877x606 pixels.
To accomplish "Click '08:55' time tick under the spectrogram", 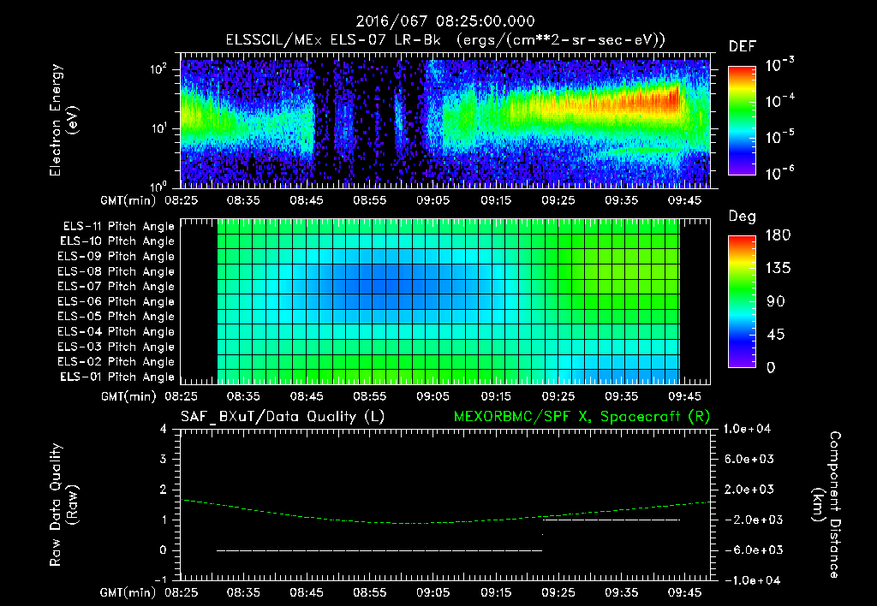I will click(x=369, y=200).
